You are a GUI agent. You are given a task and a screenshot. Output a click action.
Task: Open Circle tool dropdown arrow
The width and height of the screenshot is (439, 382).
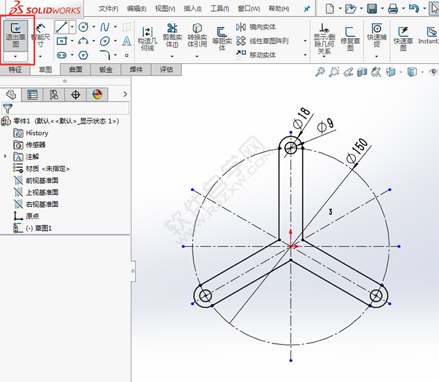coord(93,27)
